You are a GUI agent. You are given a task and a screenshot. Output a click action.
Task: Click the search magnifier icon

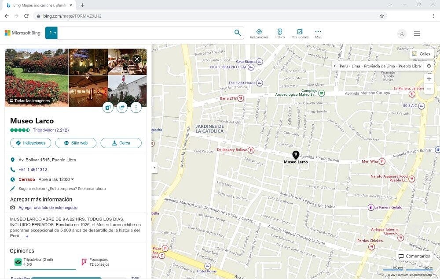point(237,33)
